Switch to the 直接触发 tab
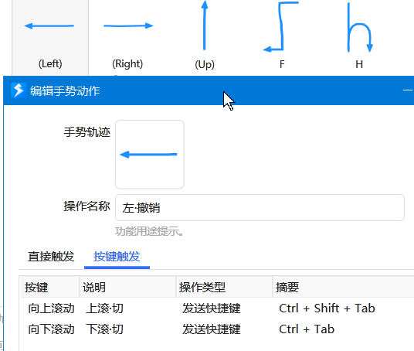 coord(51,257)
